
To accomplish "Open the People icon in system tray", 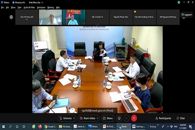I will 163,127.
